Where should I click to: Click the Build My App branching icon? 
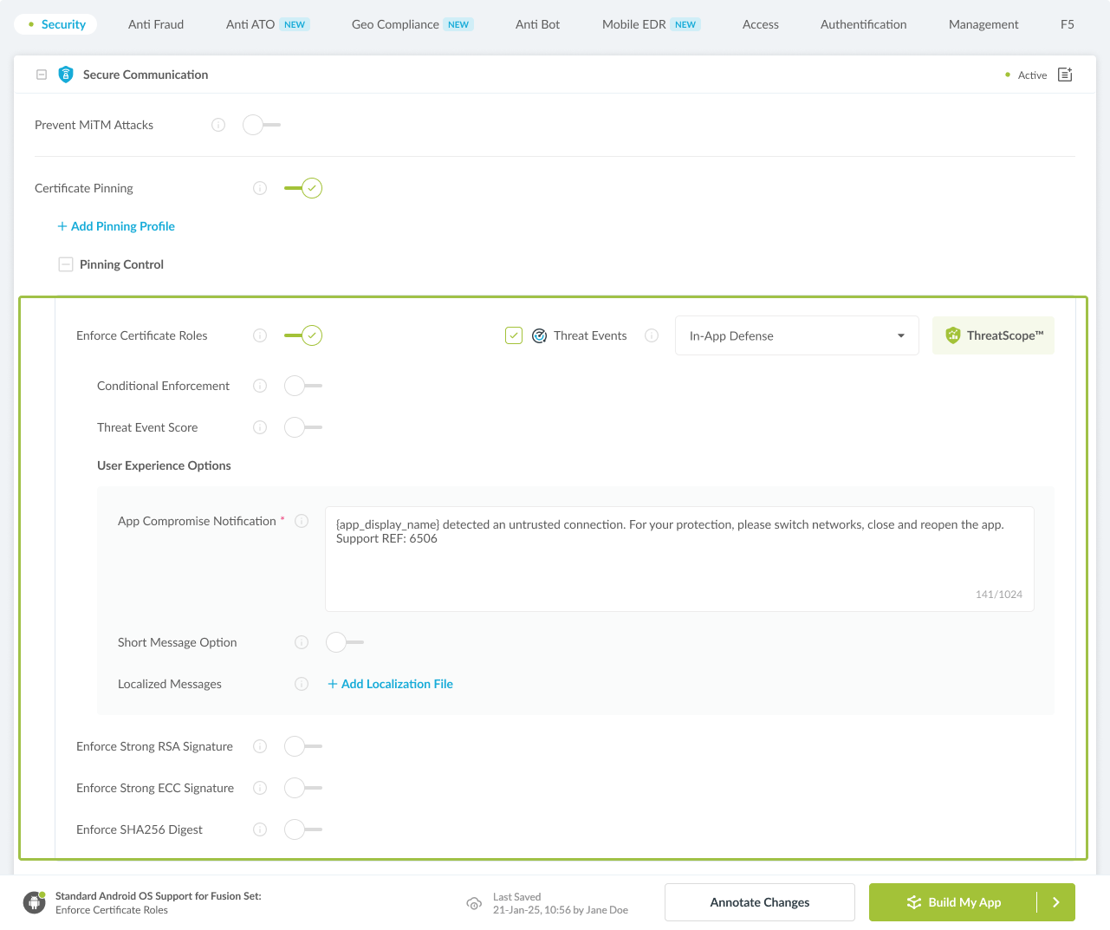[x=913, y=902]
